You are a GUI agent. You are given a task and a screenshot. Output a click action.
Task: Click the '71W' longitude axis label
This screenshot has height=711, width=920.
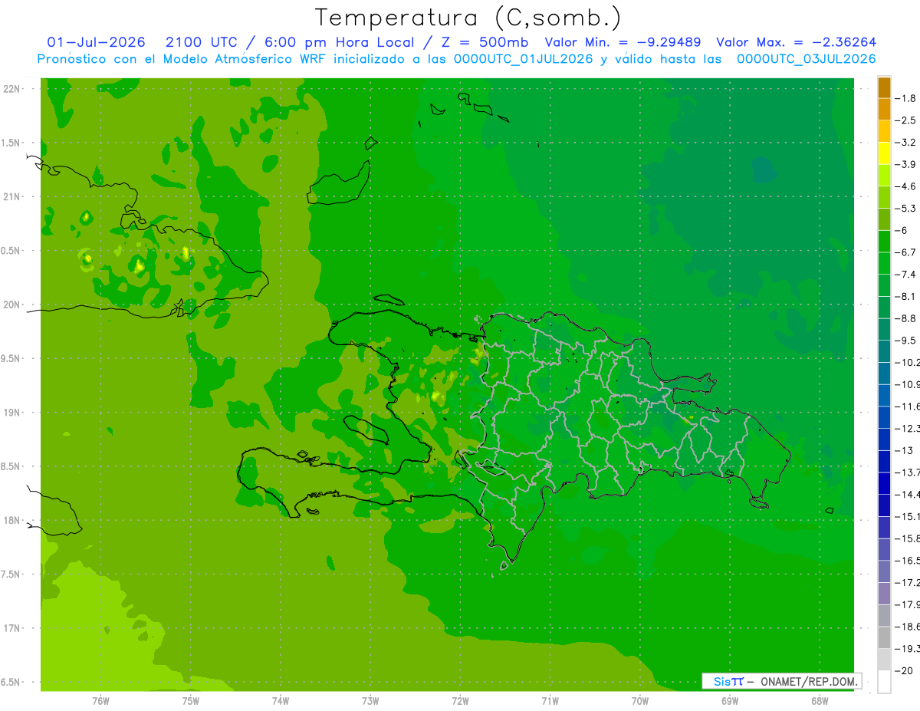click(x=550, y=702)
